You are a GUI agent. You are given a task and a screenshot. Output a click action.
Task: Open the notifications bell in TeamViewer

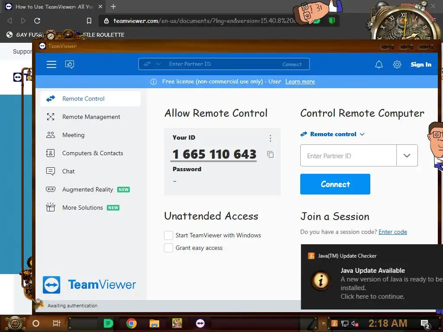379,65
